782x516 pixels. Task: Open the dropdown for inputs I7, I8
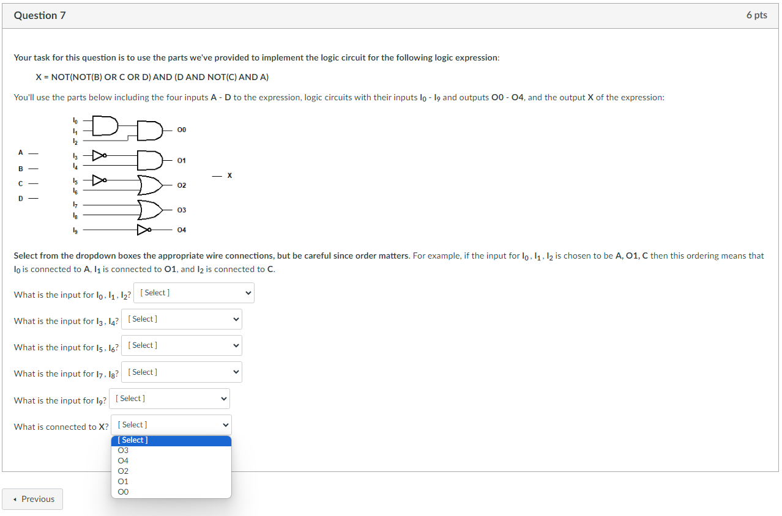tap(181, 372)
